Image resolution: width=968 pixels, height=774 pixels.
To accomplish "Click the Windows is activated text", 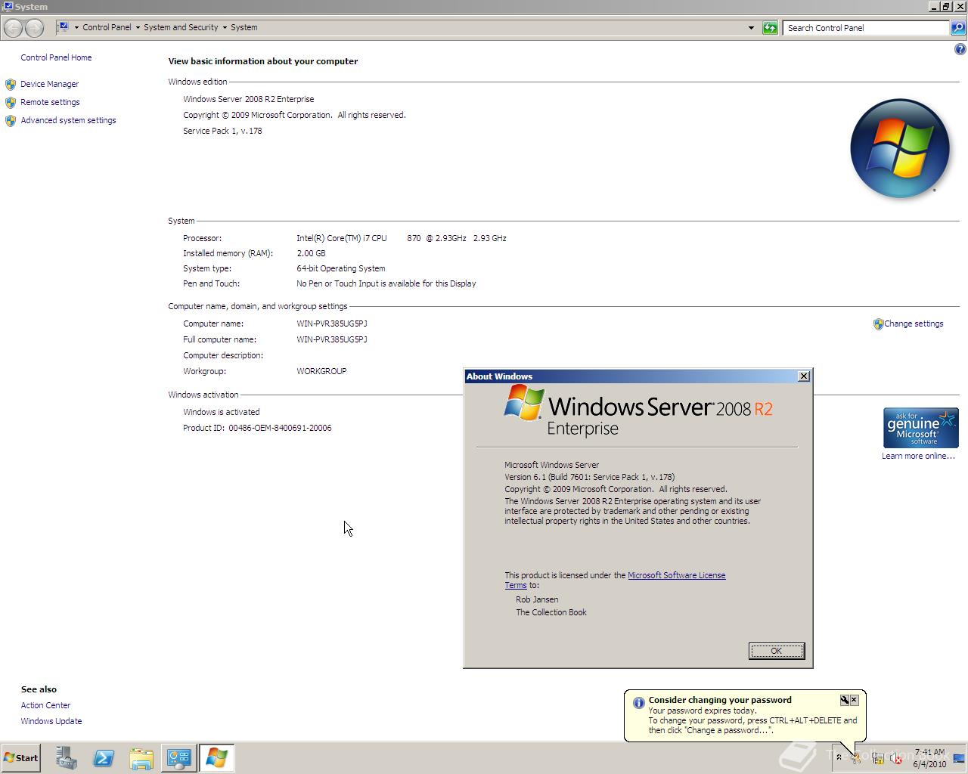I will 221,412.
